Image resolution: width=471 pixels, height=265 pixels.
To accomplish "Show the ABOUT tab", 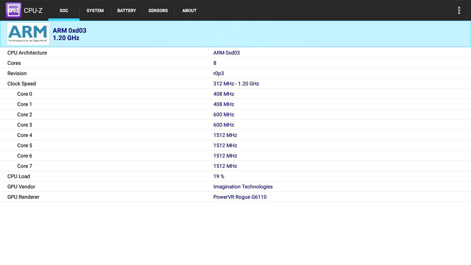I will (189, 10).
